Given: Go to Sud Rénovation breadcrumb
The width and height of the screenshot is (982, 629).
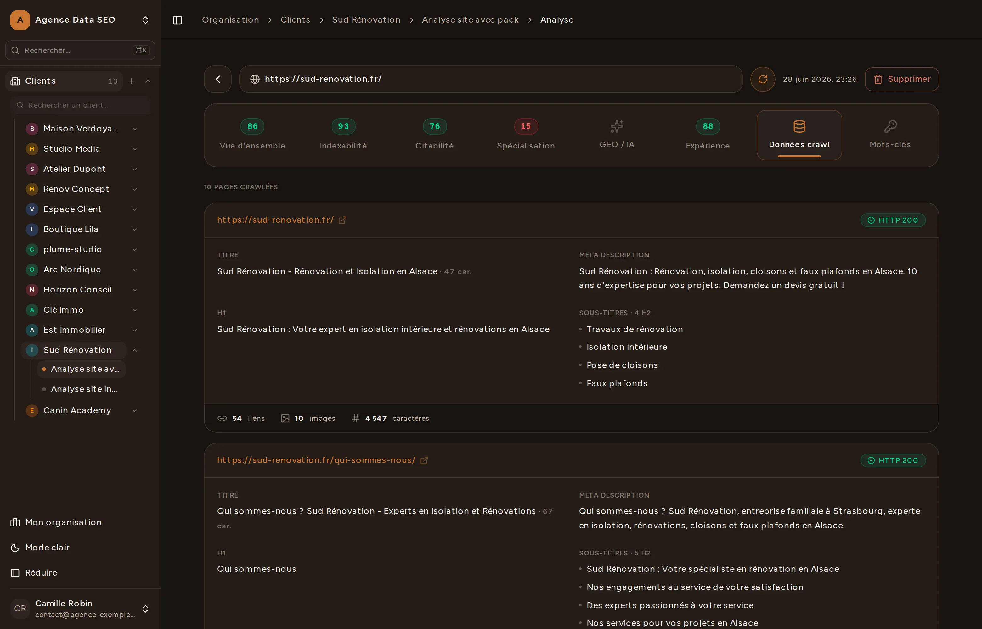Looking at the screenshot, I should click(366, 20).
